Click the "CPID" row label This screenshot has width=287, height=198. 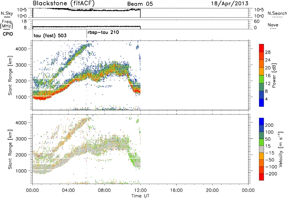coord(8,34)
